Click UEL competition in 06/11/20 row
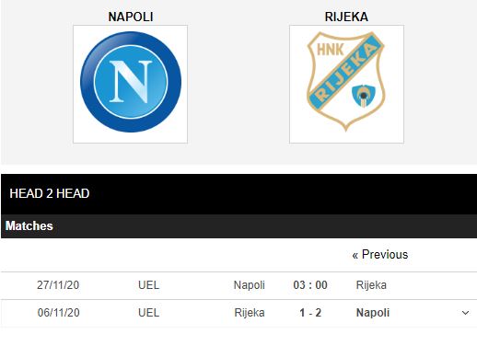 coord(148,313)
